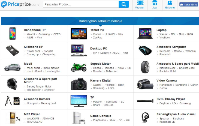Screen dimensions: 199x126
Task: Select OPPO under Handphone HP
Action: pyautogui.click(x=57, y=34)
